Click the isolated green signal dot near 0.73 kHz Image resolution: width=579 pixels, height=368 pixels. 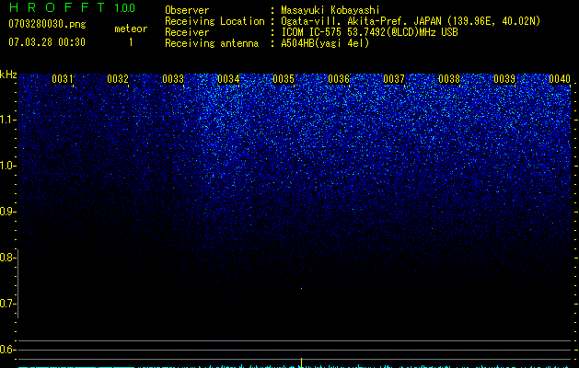click(x=301, y=288)
